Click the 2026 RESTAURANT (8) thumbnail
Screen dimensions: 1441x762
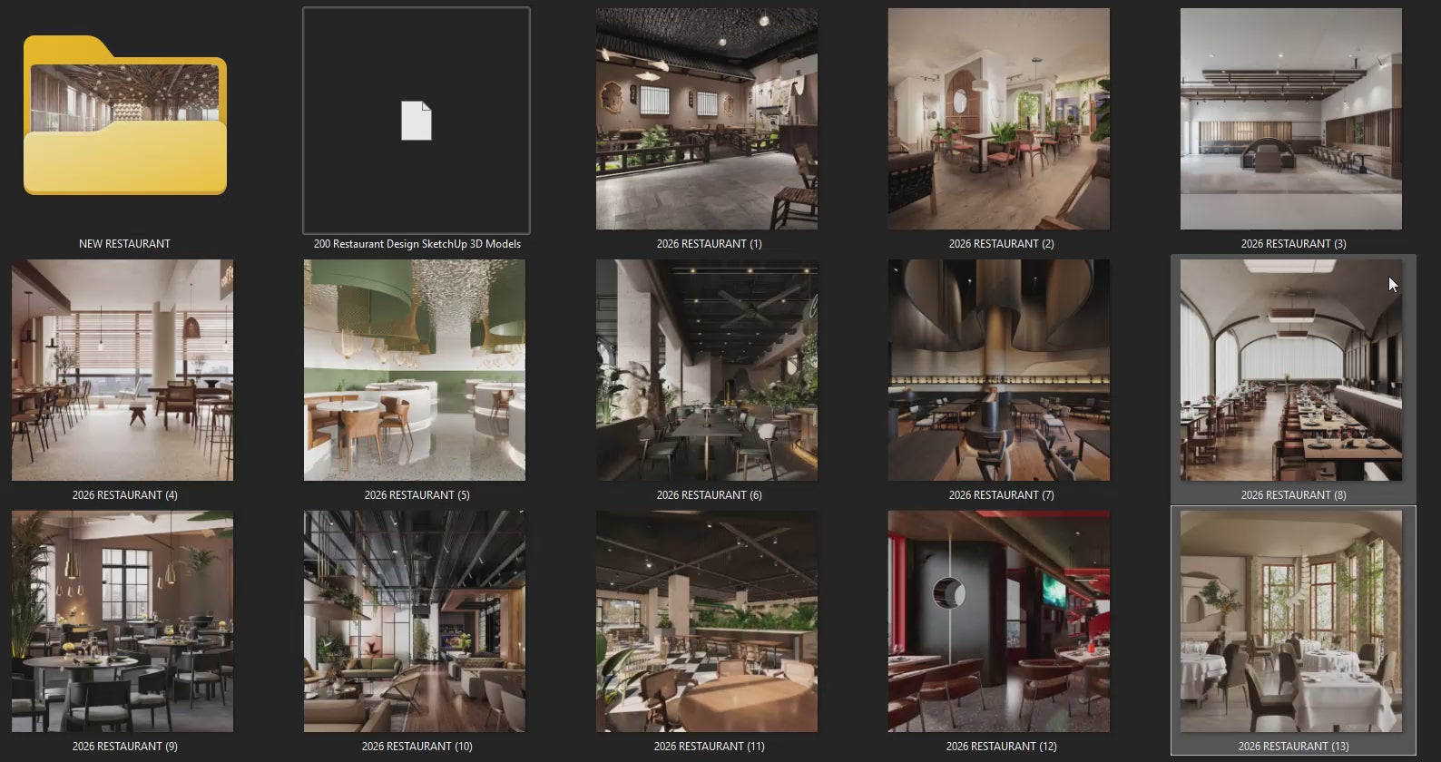1290,370
